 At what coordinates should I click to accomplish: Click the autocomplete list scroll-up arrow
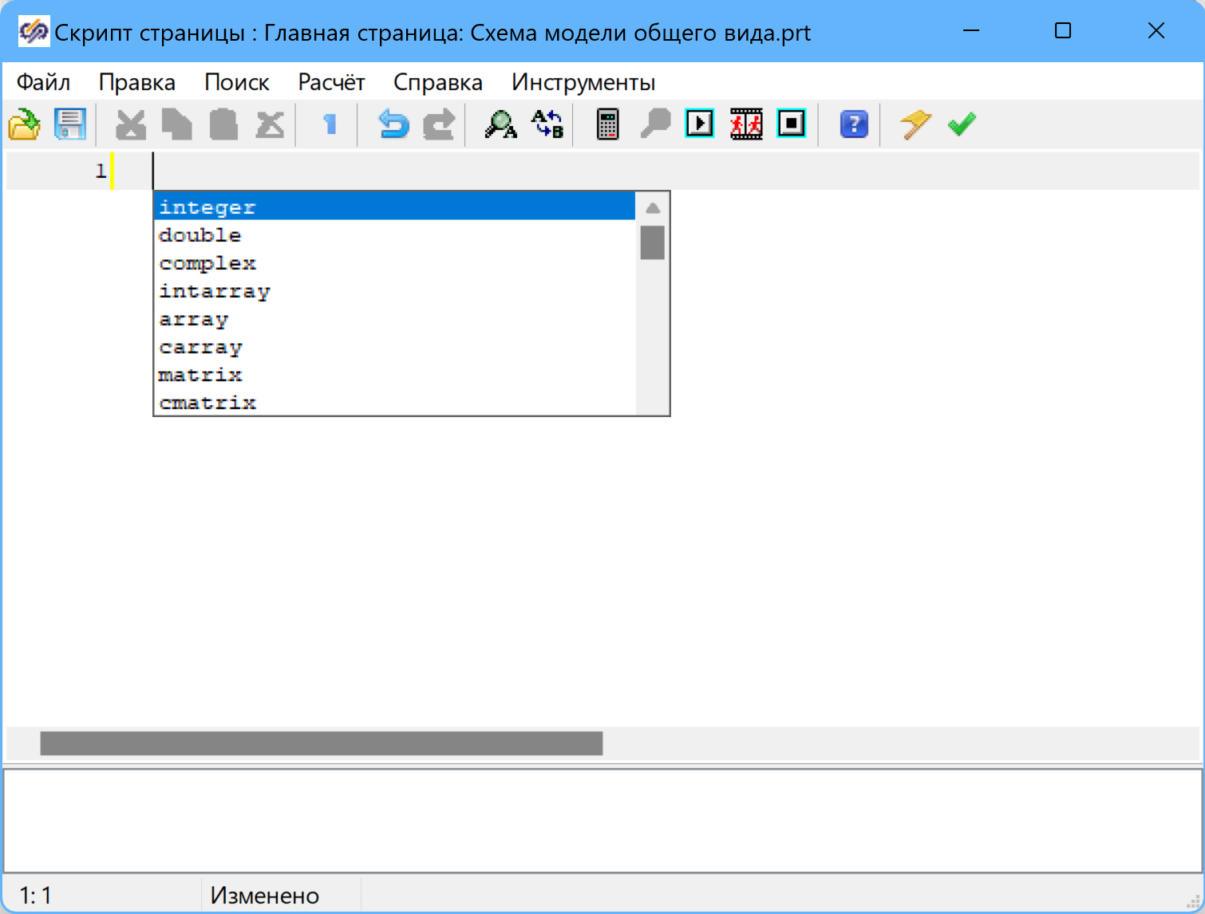coord(653,208)
